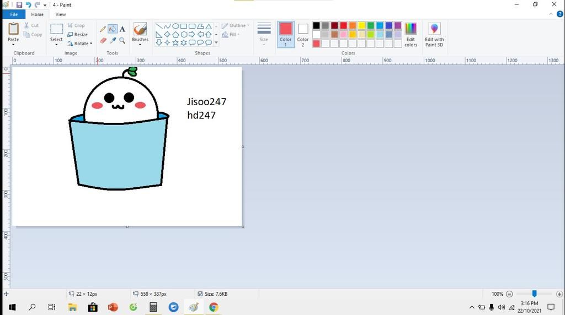The height and width of the screenshot is (315, 565).
Task: Open Calculator from the taskbar
Action: 153,307
